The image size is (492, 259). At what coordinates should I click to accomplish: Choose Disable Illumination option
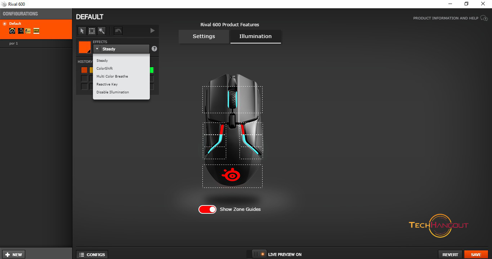click(x=121, y=92)
